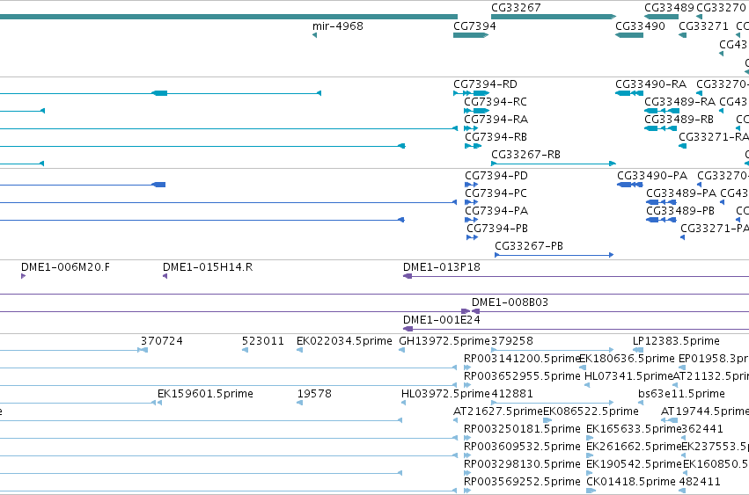Select protein CG7394-PB label
Viewport: 749px width, 495px height.
[x=496, y=229]
